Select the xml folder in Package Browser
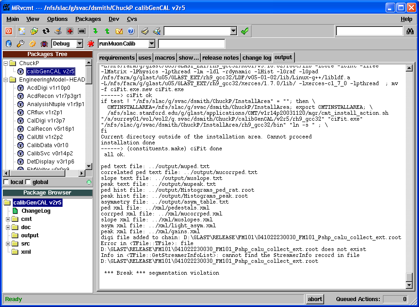419x307 pixels. (x=26, y=252)
